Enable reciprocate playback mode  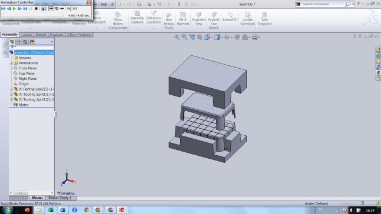tap(62, 8)
